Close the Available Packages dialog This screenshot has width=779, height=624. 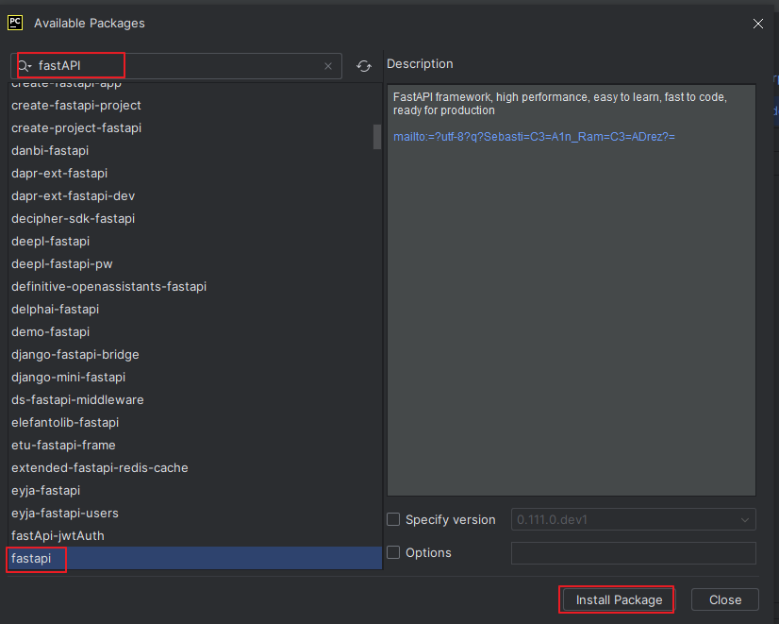point(757,24)
